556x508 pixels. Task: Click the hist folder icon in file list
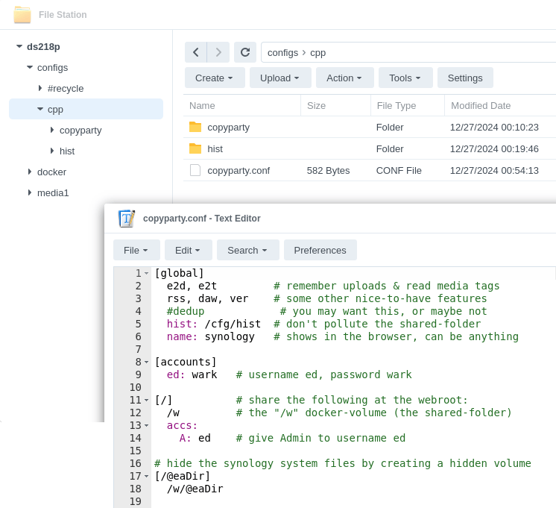coord(195,148)
